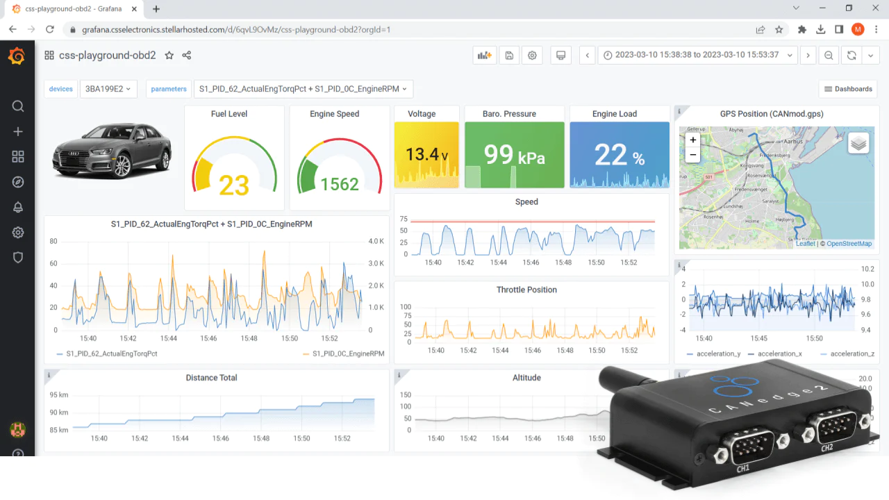Open the Alerting bell icon
This screenshot has height=500, width=889.
18,207
